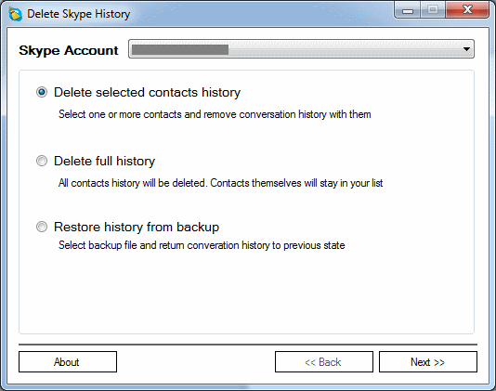This screenshot has height=391, width=496.
Task: Close the Delete Skype History window
Action: tap(467, 10)
